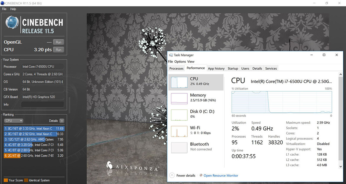346x184 pixels.
Task: Open Task Manager Options menu
Action: (180, 62)
